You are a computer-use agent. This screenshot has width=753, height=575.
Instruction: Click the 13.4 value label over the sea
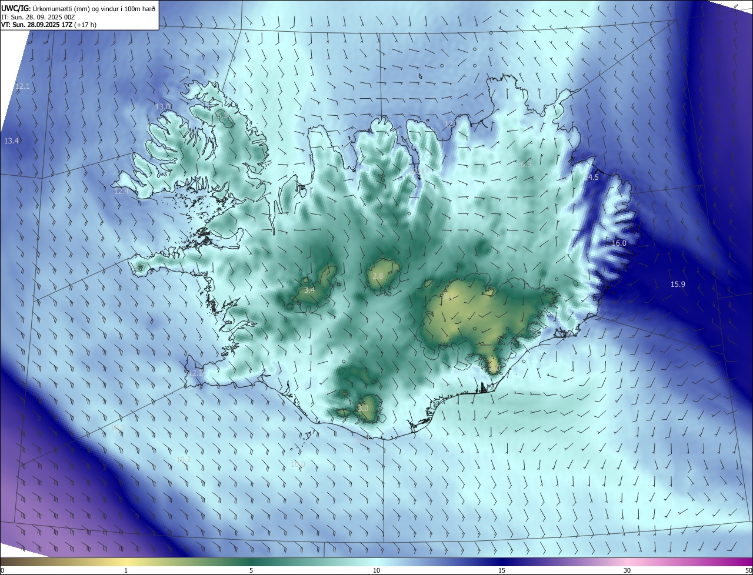[x=12, y=141]
